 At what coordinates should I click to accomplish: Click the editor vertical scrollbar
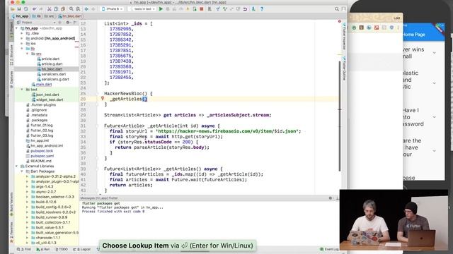tap(340, 115)
